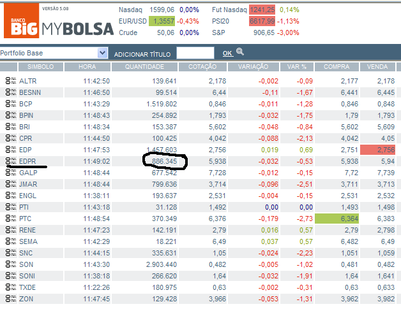Click the RENE cotação 2,79
This screenshot has height=309, width=401.
point(219,230)
